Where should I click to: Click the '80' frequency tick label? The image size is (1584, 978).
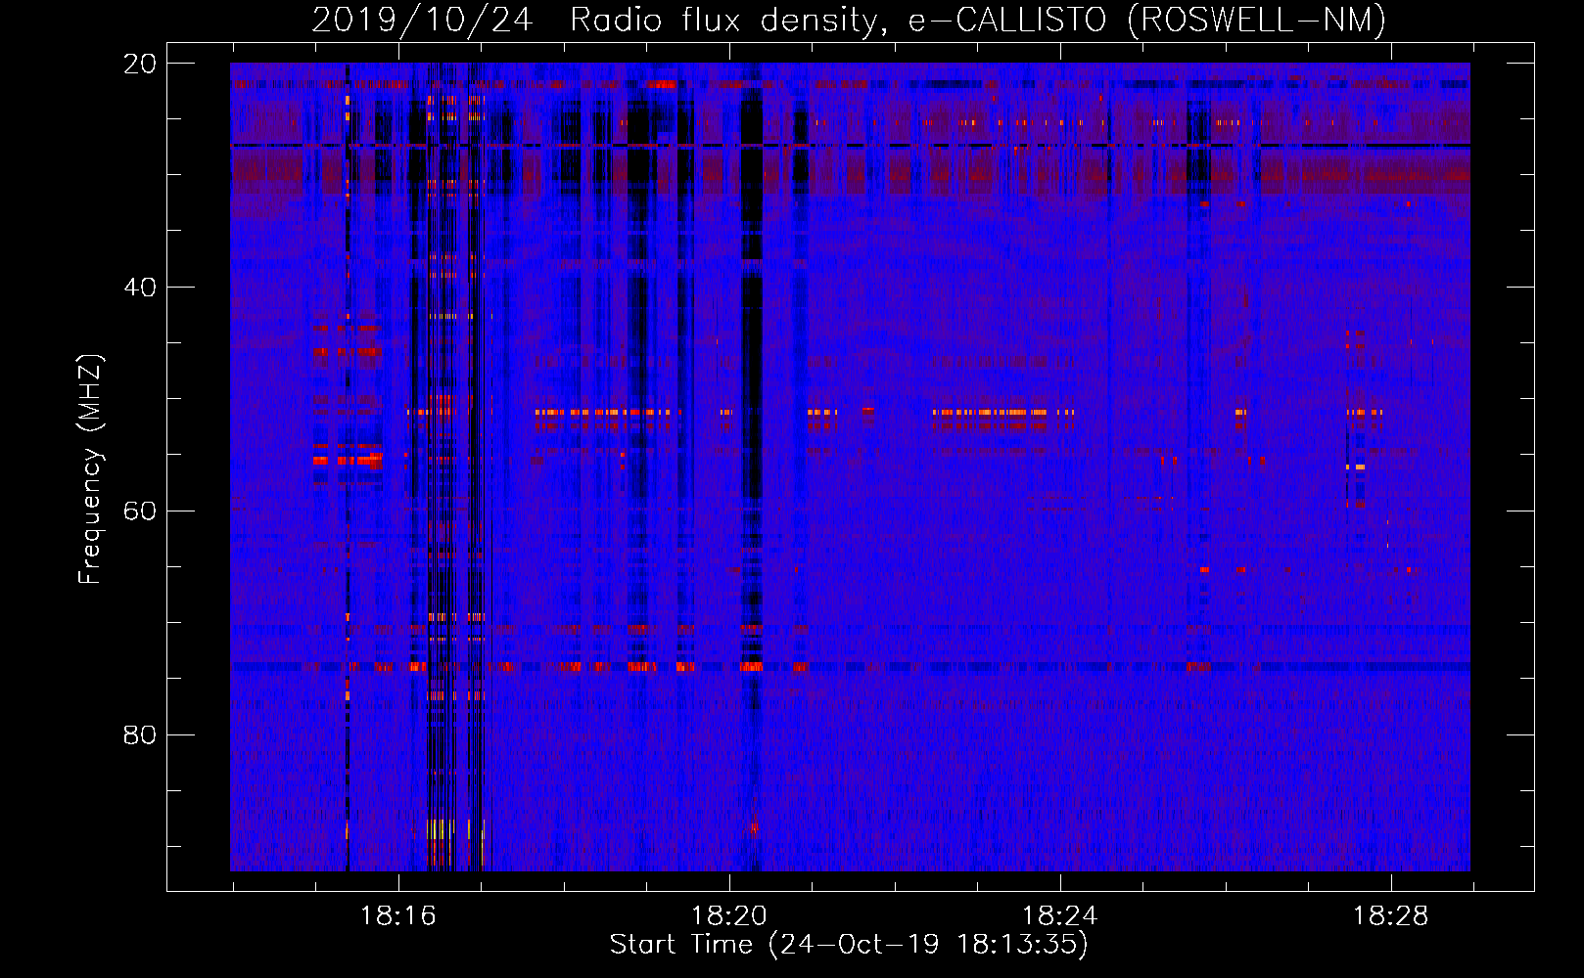click(x=140, y=735)
